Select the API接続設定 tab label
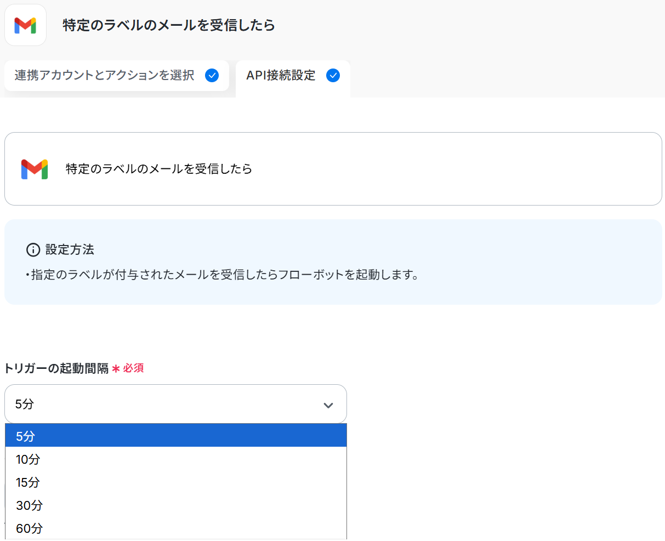665x541 pixels. tap(281, 76)
